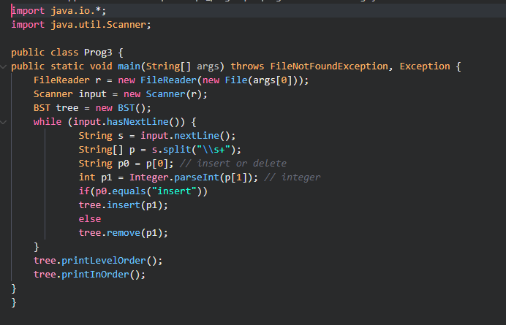Click the 'File' constructor call
Image resolution: width=506 pixels, height=325 pixels.
click(236, 80)
